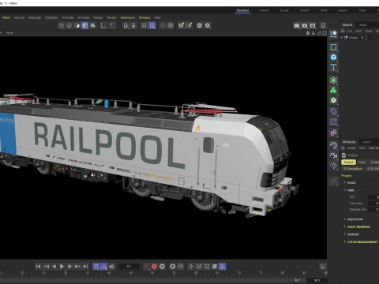379x284 pixels.
Task: Open the viewport layout toggle icon
Action: click(x=325, y=33)
